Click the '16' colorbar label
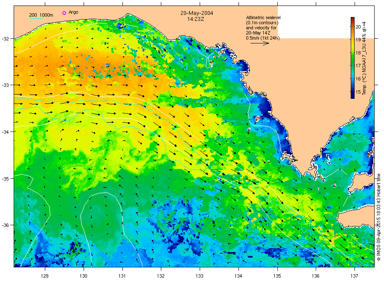The height and width of the screenshot is (281, 384). [358, 79]
